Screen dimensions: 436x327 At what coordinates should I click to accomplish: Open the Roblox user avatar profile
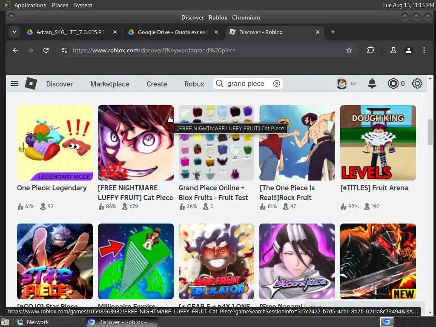342,83
